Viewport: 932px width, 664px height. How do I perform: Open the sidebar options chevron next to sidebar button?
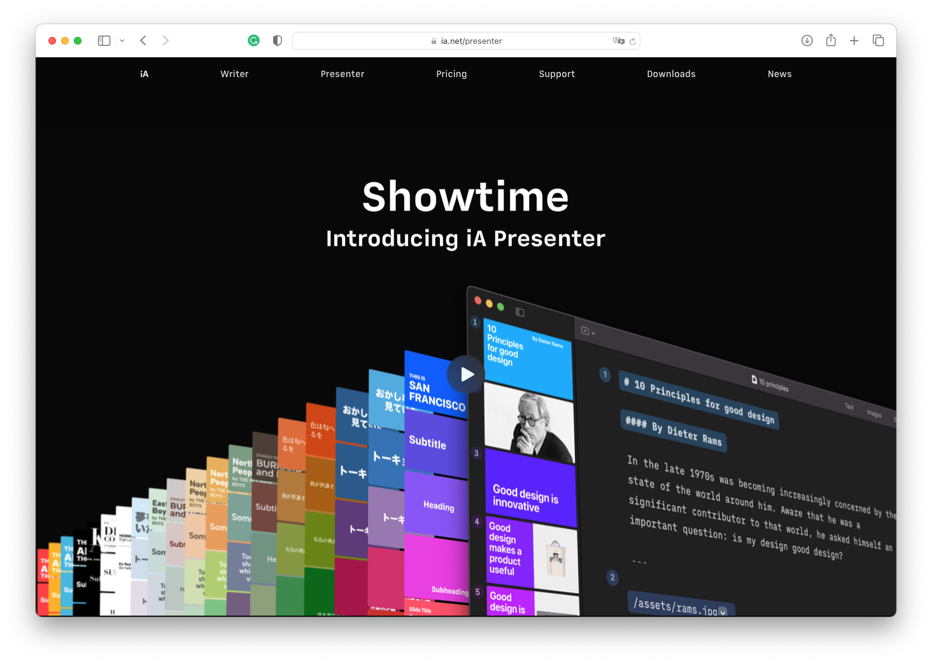pyautogui.click(x=122, y=40)
